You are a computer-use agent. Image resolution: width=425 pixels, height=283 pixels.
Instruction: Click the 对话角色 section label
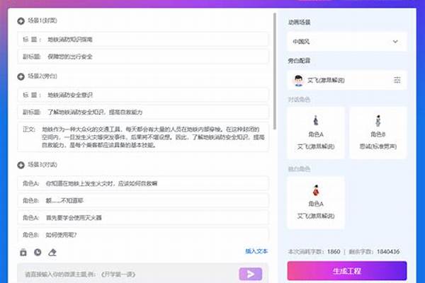(299, 100)
